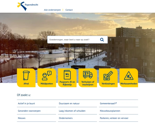Open the Alle onderwerpen menu item
The height and width of the screenshot is (124, 155).
tap(52, 10)
